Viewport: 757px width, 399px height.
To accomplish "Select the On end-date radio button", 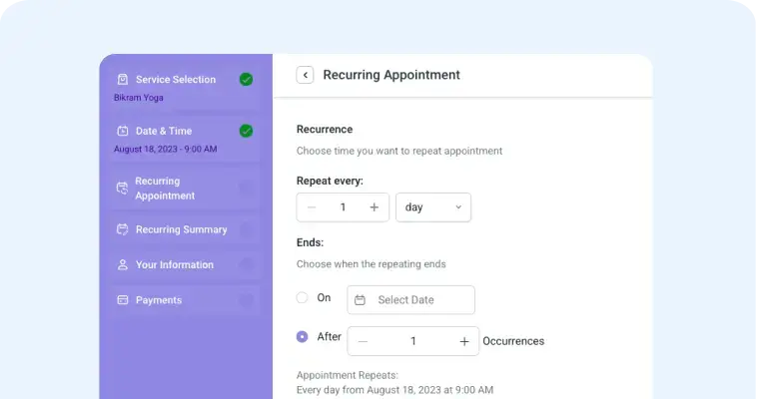I will [303, 297].
